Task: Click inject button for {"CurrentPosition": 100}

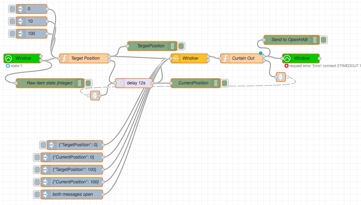Action: point(37,182)
